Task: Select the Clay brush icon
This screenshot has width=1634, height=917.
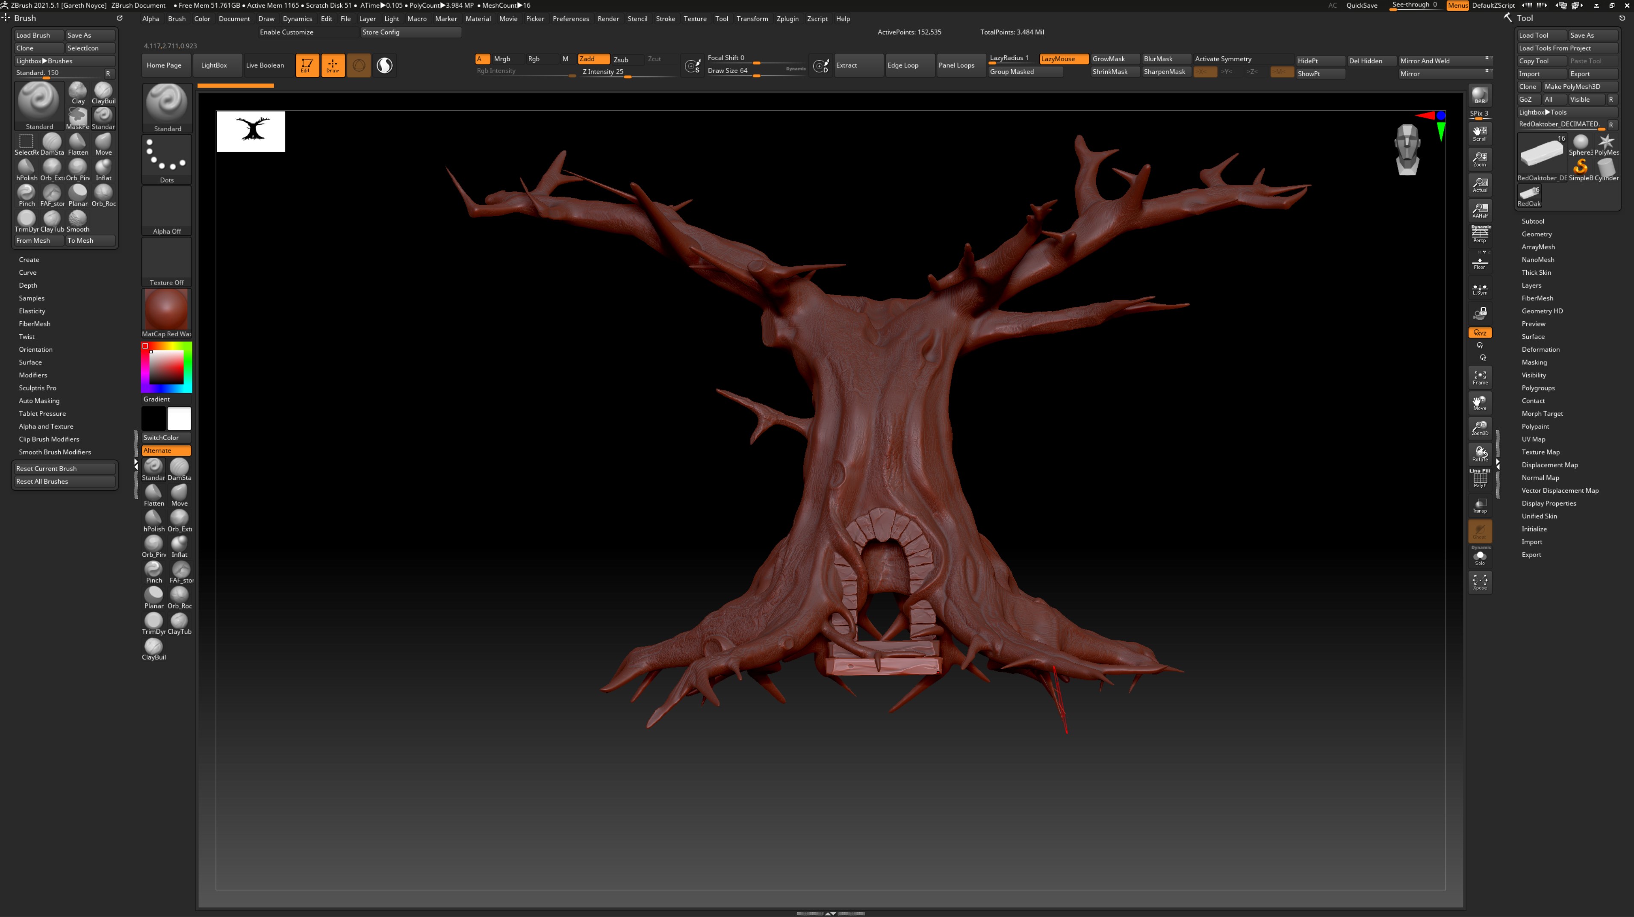Action: pyautogui.click(x=78, y=93)
